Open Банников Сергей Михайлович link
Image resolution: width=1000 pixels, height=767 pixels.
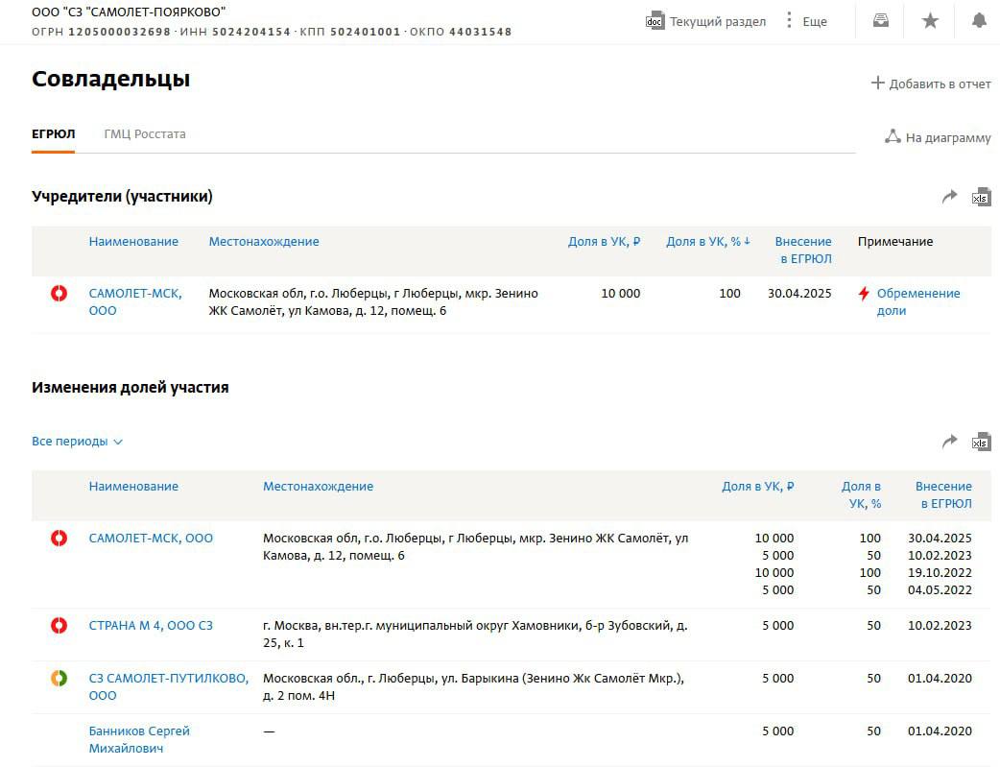click(139, 739)
